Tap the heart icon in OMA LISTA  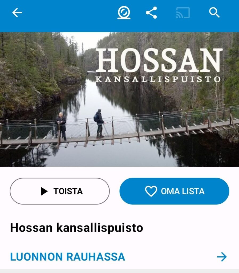click(x=151, y=191)
